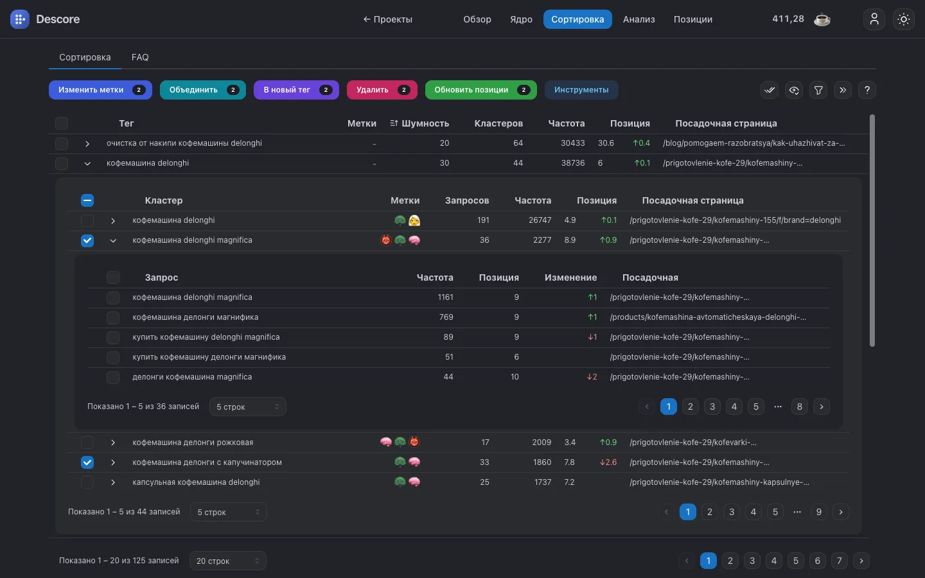The height and width of the screenshot is (578, 925).
Task: Click the Descore logo icon
Action: [x=20, y=19]
